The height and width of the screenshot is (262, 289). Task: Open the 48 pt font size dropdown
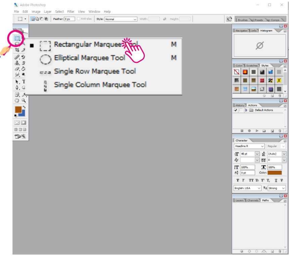257,154
